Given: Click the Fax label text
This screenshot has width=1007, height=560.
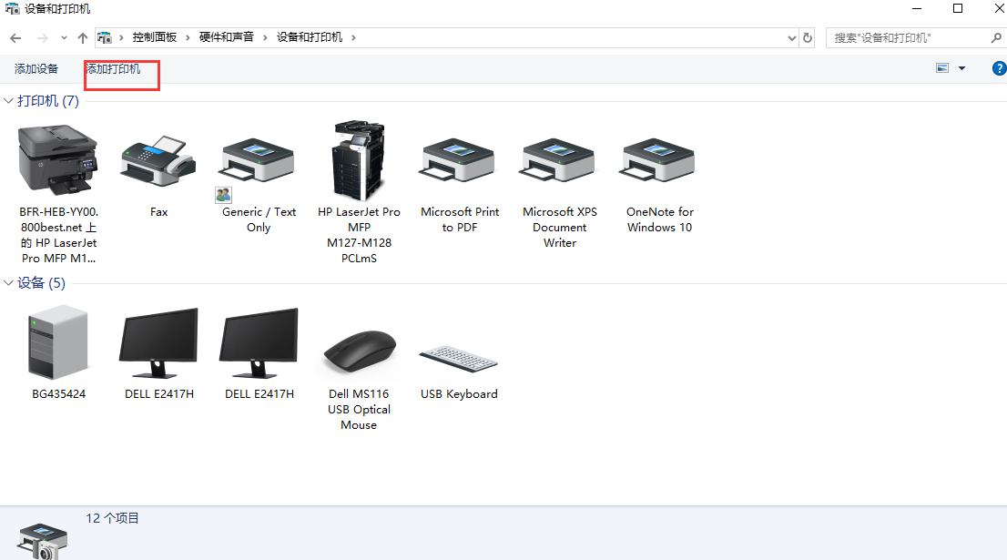Looking at the screenshot, I should click(x=158, y=212).
